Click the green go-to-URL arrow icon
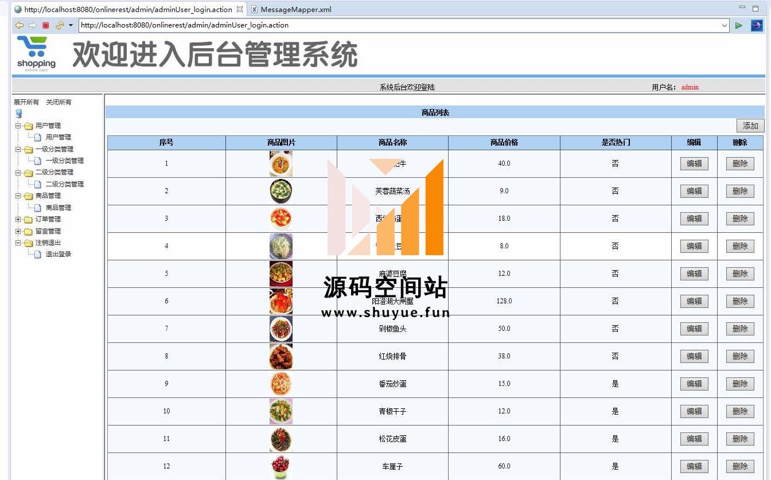The width and height of the screenshot is (771, 480). click(x=739, y=25)
